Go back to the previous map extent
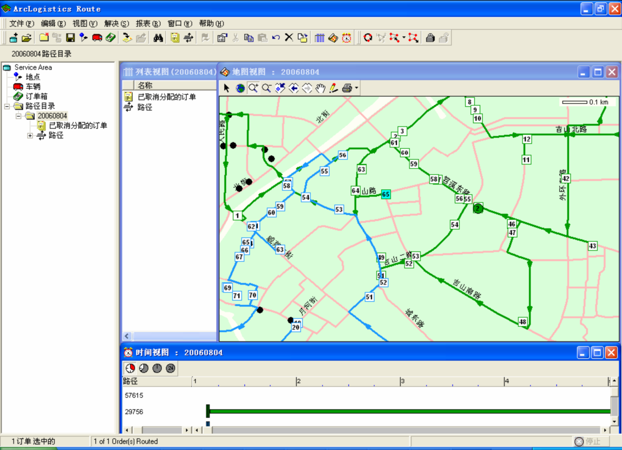The width and height of the screenshot is (622, 450). 293,88
